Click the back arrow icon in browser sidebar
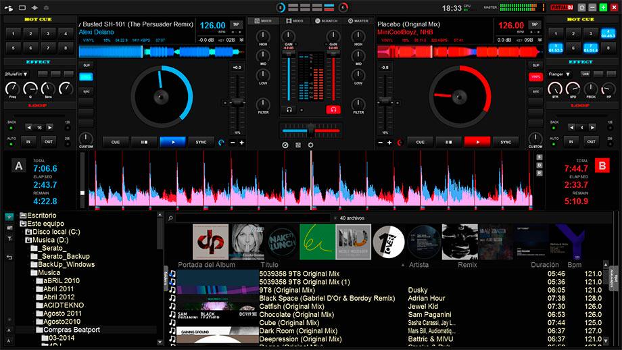This screenshot has width=622, height=350. pyautogui.click(x=9, y=257)
